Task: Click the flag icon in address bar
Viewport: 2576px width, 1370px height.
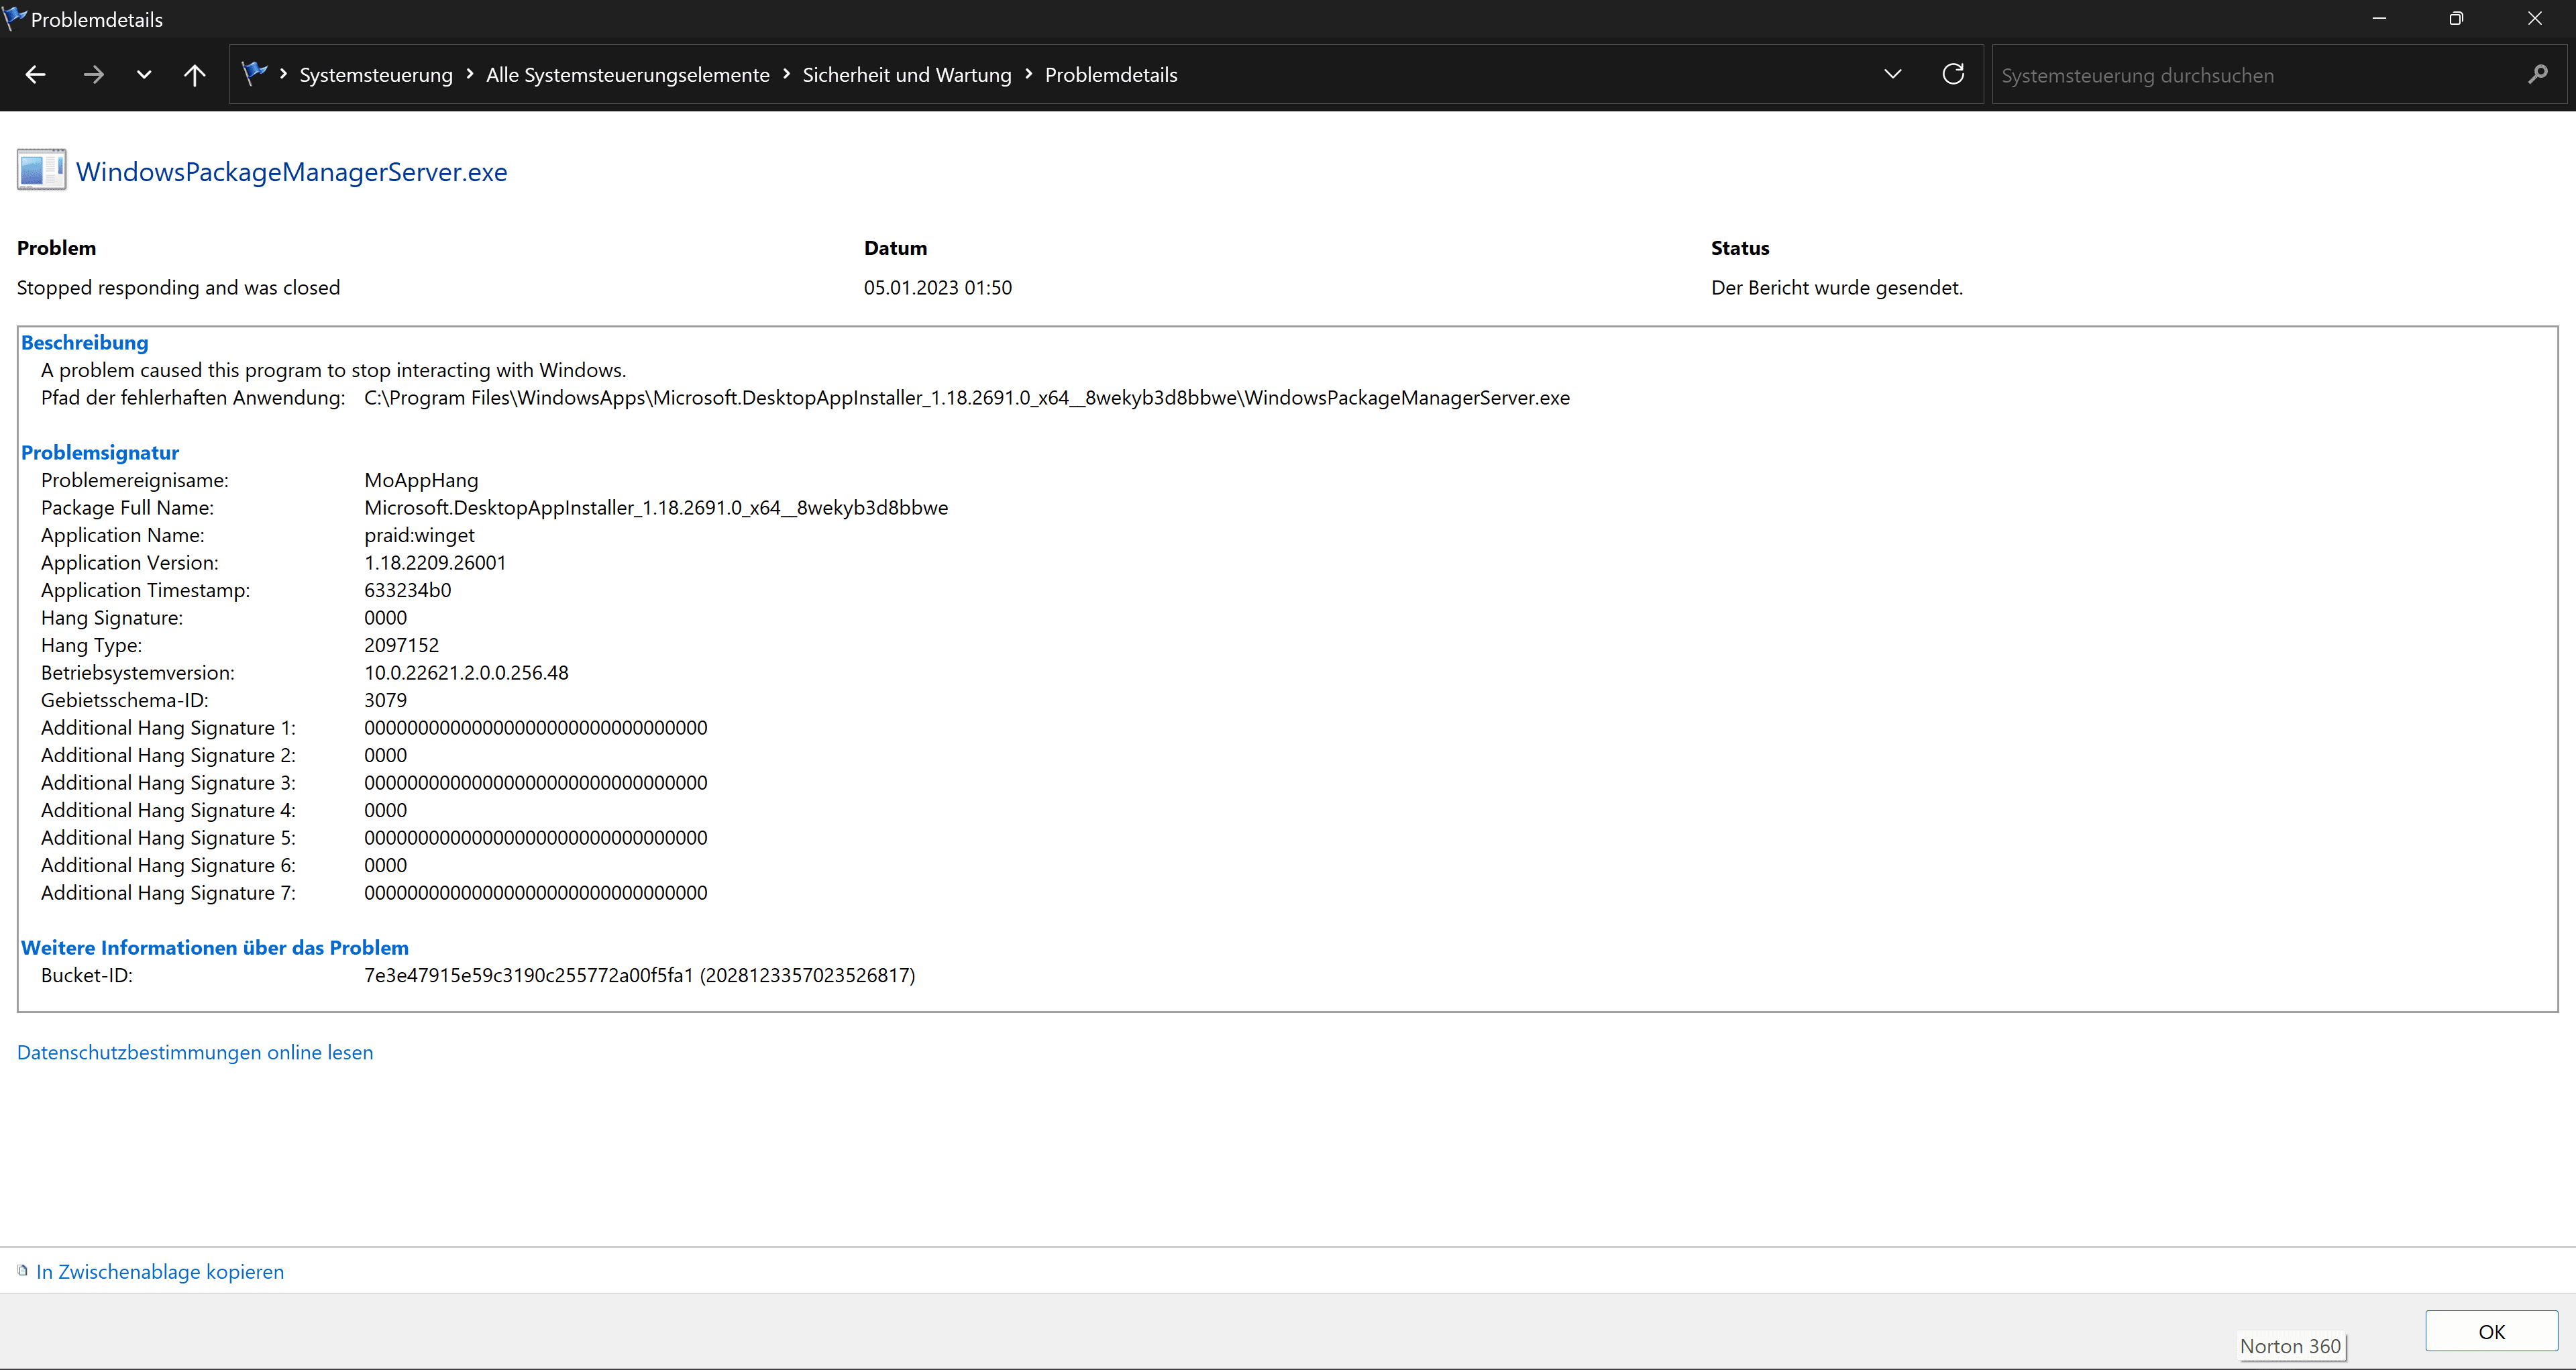Action: coord(255,73)
